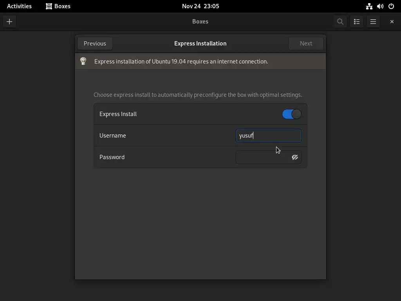Open the clock and calendar panel
Image resolution: width=401 pixels, height=301 pixels.
tap(200, 6)
